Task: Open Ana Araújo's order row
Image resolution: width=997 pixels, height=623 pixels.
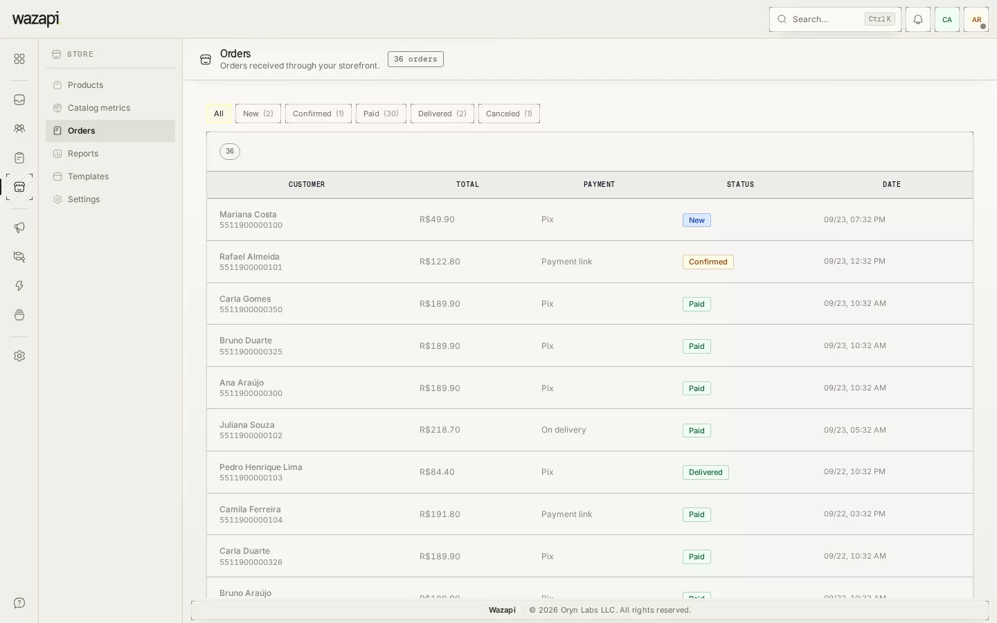Action: pyautogui.click(x=590, y=388)
